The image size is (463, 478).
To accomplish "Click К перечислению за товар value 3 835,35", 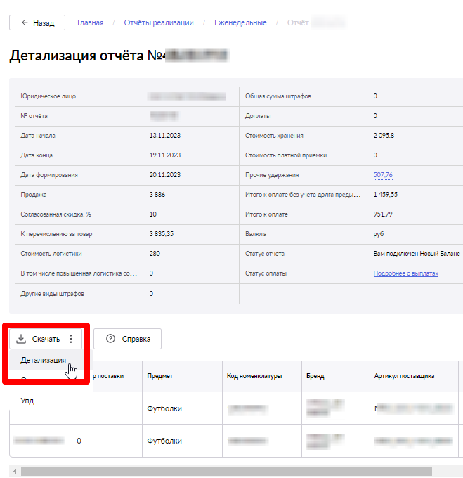I will [x=161, y=234].
